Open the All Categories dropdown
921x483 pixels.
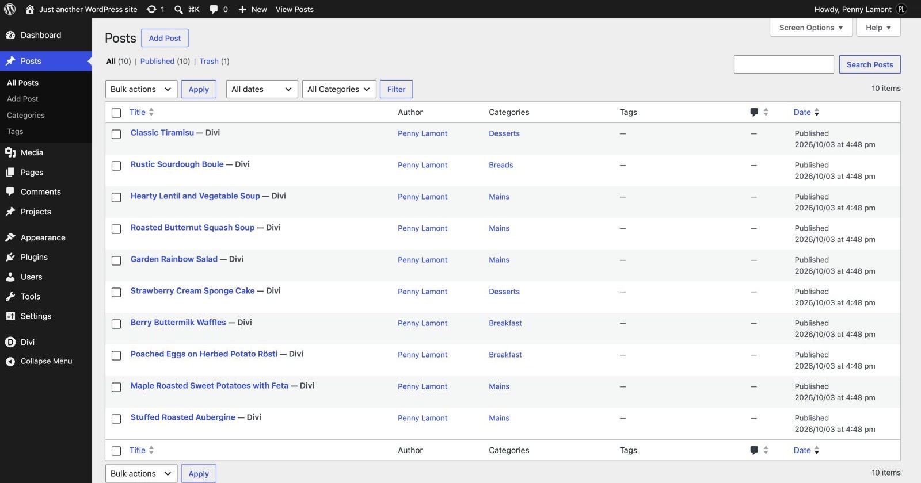pos(339,89)
